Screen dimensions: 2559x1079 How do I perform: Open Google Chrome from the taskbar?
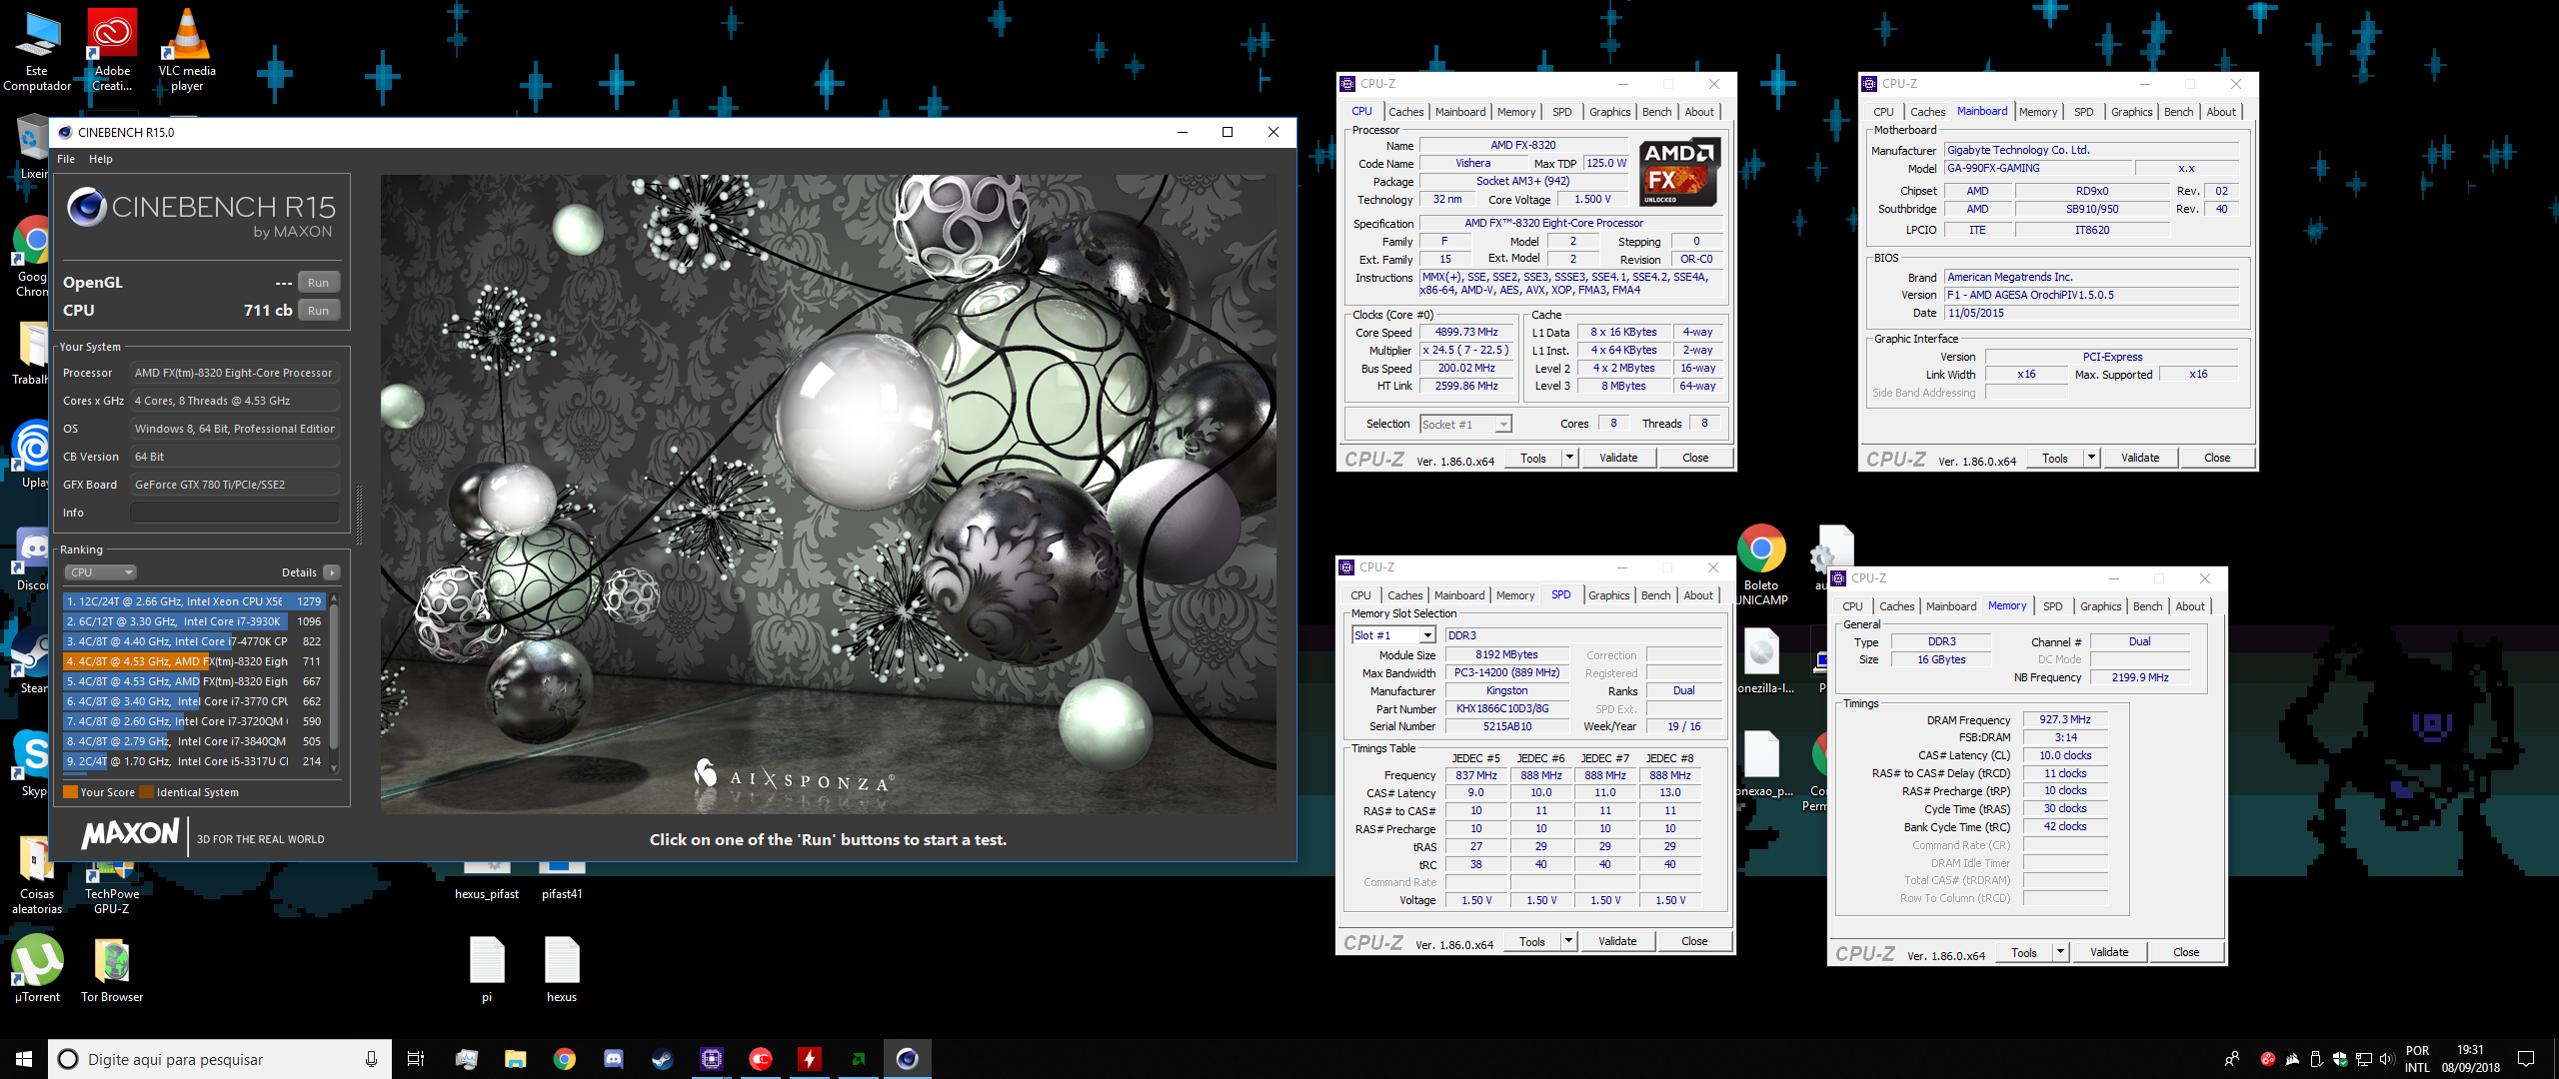pos(565,1059)
